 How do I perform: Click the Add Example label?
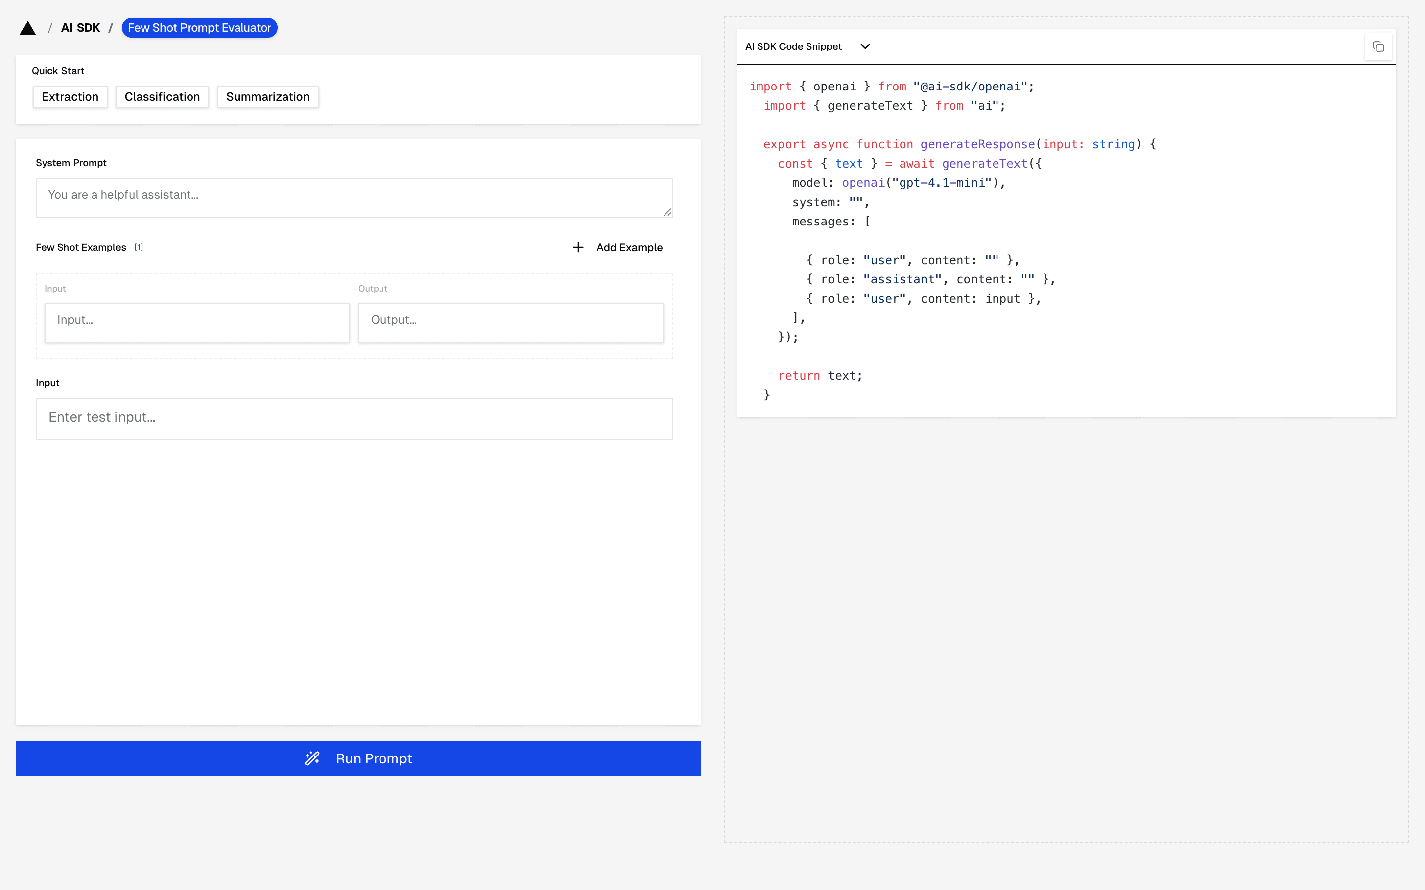[x=629, y=247]
